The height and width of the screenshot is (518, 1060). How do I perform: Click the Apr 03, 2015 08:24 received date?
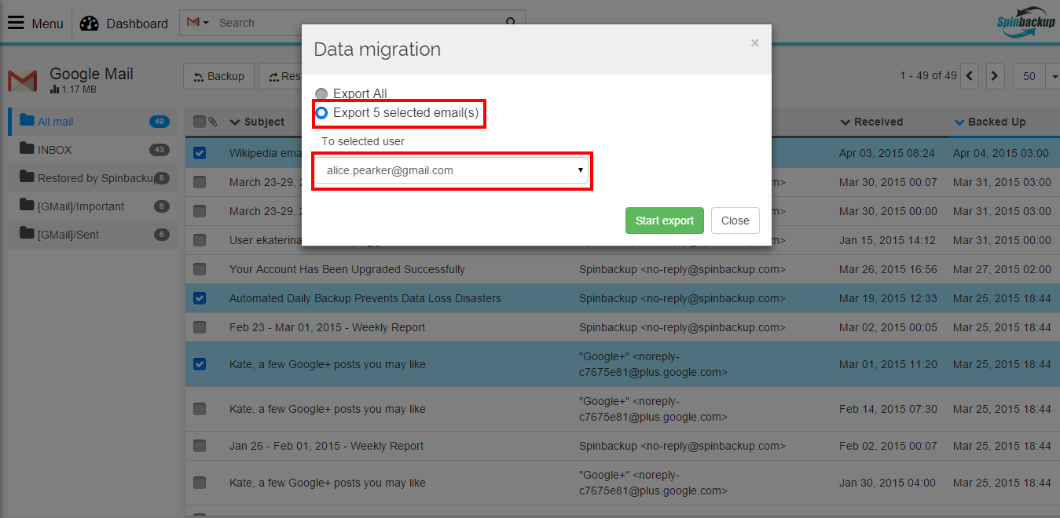tap(887, 153)
